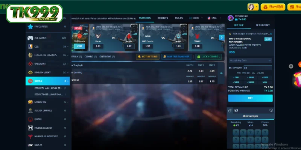This screenshot has height=150, width=301.
Task: Show next featured matches with arrow
Action: coord(222,37)
